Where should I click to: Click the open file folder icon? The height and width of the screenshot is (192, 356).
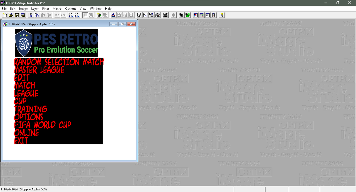[x=11, y=15]
